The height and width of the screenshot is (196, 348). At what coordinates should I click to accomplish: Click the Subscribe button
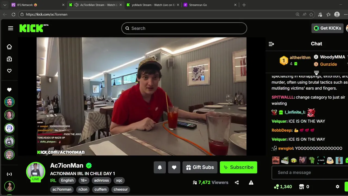coord(238,167)
